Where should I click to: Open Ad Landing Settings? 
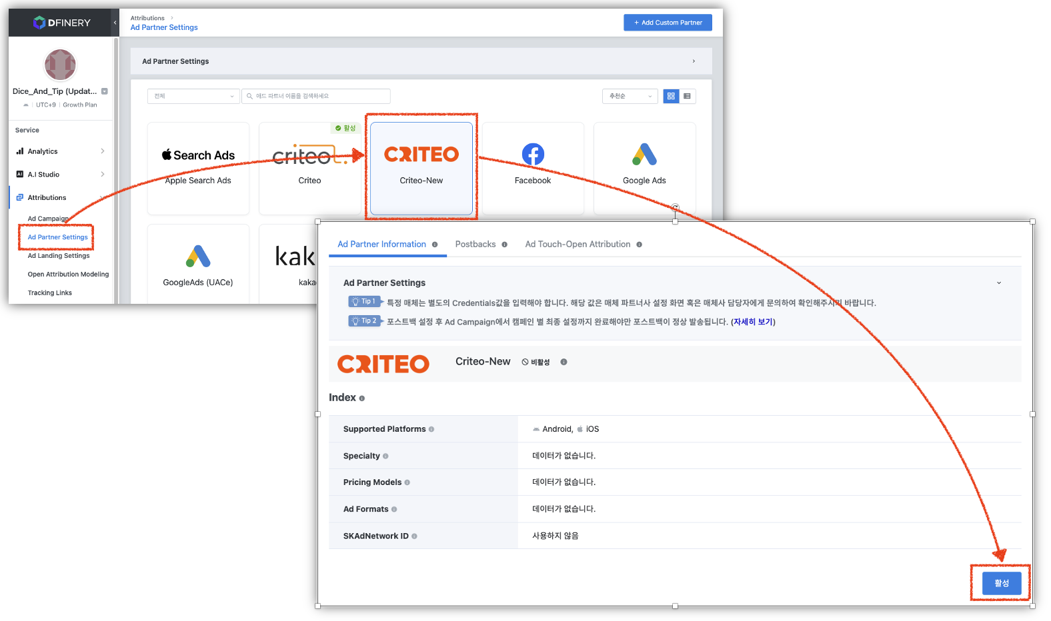[x=59, y=256]
